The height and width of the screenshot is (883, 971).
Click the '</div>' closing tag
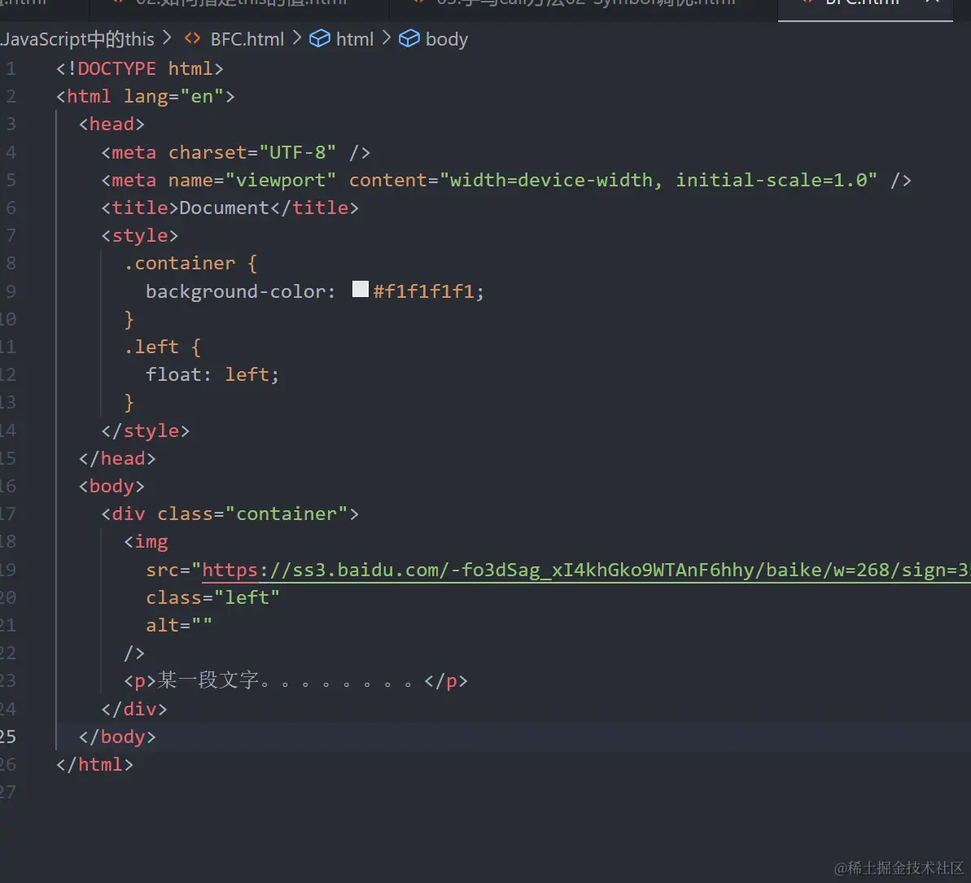pyautogui.click(x=134, y=708)
